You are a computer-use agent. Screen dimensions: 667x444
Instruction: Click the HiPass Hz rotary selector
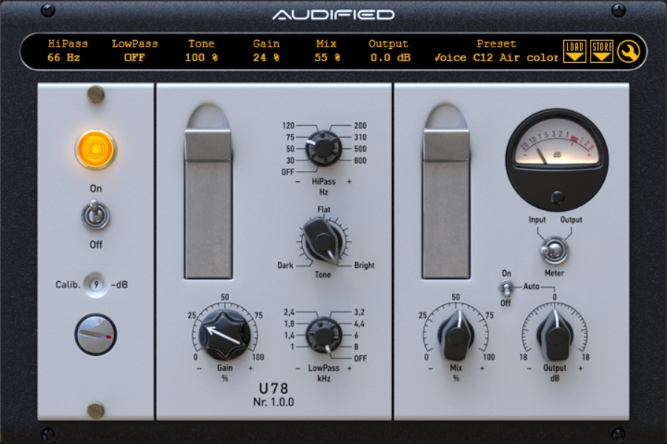(323, 148)
